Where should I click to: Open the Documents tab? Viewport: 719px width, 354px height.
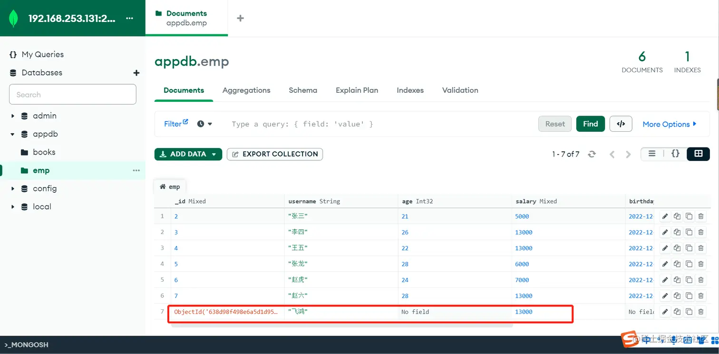tap(184, 90)
